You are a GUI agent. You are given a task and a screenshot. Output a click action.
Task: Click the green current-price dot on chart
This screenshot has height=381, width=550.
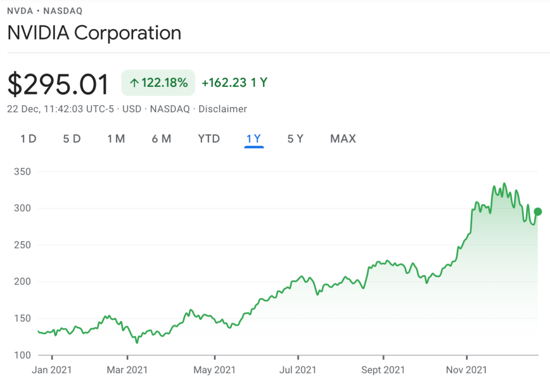[x=538, y=212]
